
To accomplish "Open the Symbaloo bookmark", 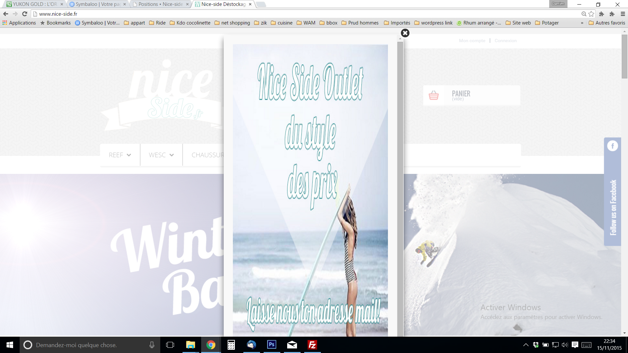I will click(x=97, y=23).
